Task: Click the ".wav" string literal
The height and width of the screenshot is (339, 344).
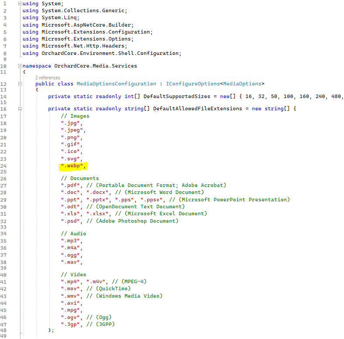Action: [x=70, y=262]
